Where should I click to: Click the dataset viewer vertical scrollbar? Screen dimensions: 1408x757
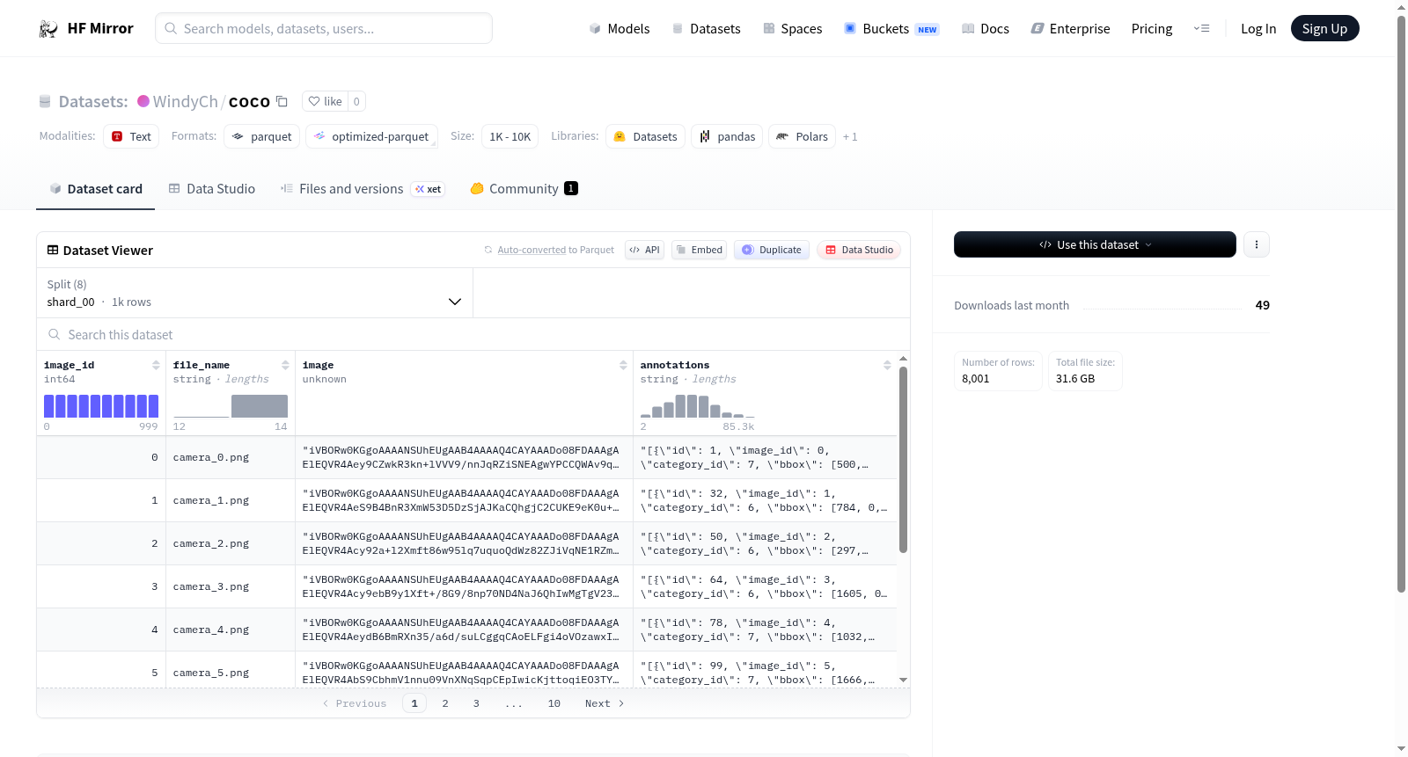tap(903, 460)
